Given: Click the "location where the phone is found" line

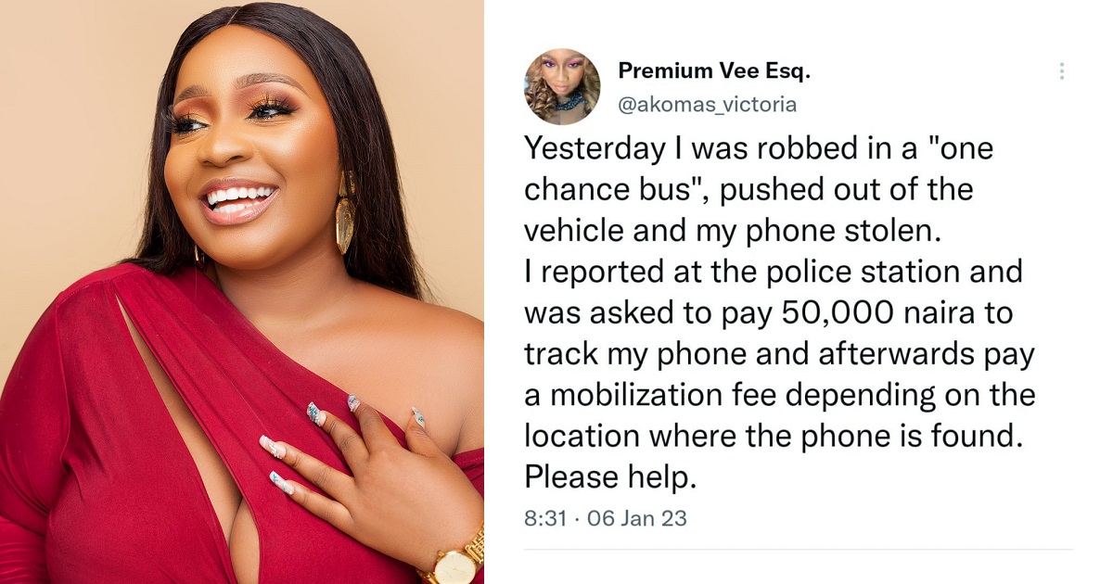Looking at the screenshot, I should tap(774, 435).
